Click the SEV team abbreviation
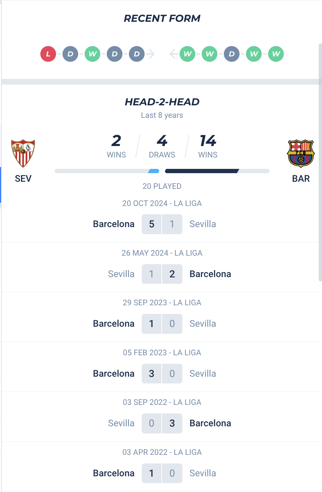The height and width of the screenshot is (492, 322). click(x=23, y=179)
